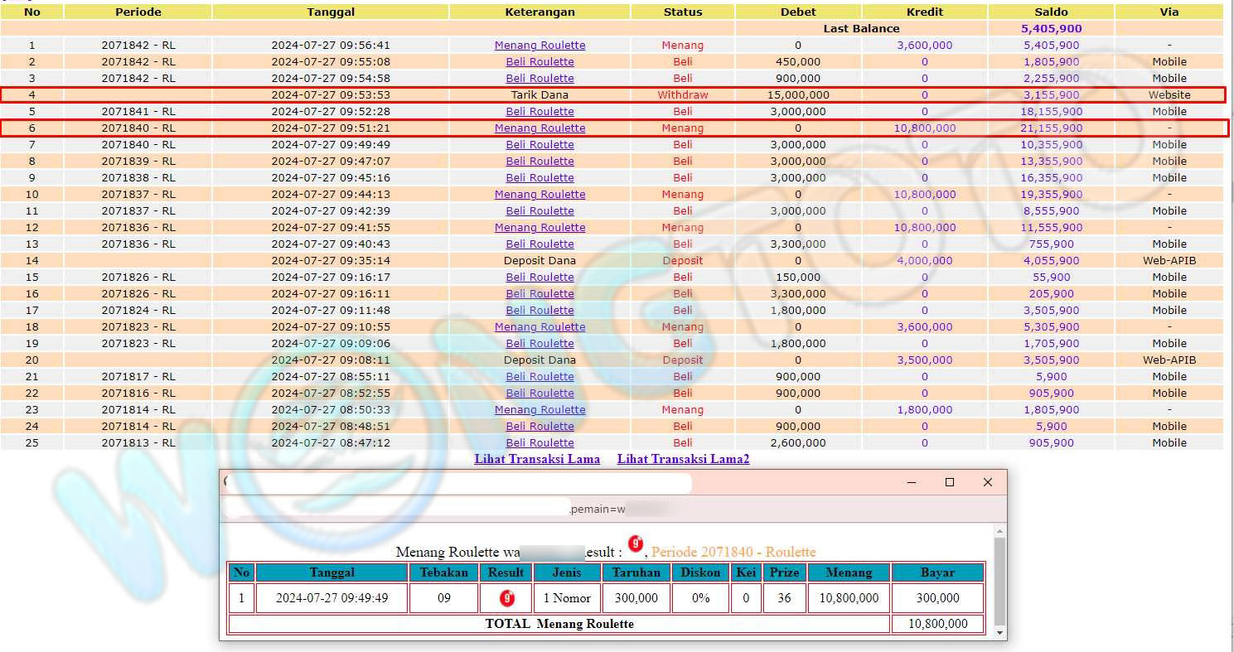Click the popup window address bar
This screenshot has width=1234, height=652.
coord(398,508)
